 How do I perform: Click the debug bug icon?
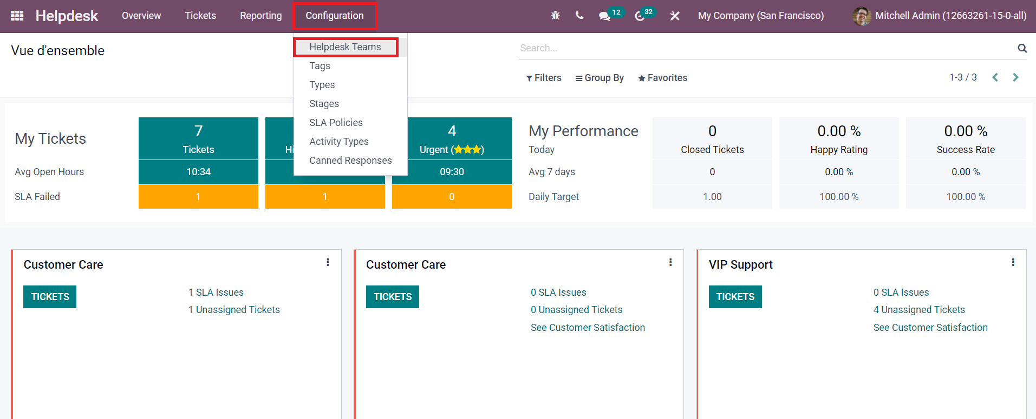point(555,16)
